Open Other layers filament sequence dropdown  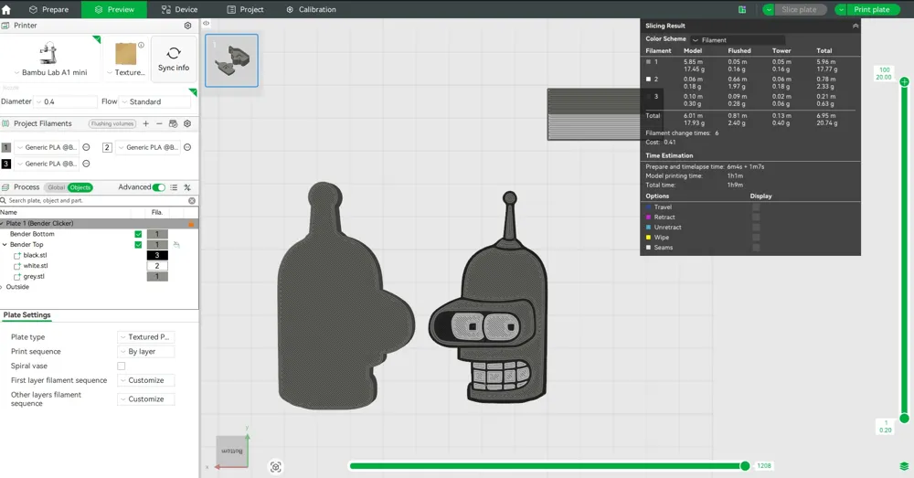tap(145, 399)
